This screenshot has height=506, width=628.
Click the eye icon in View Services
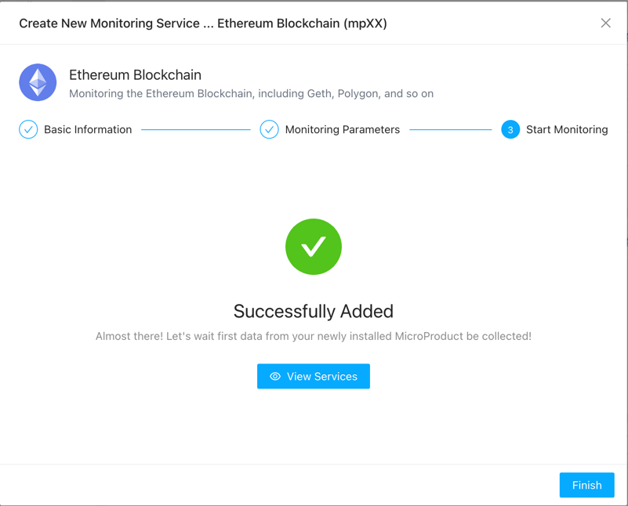click(x=275, y=377)
